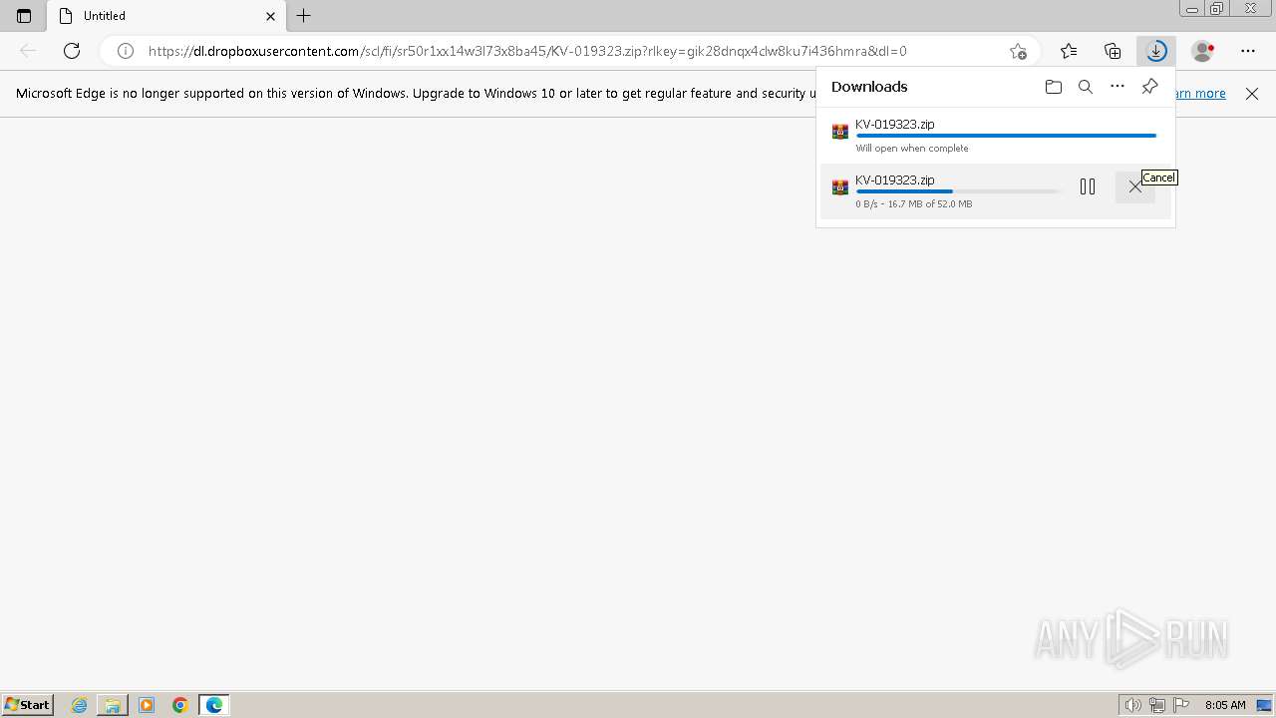Open downloads folder icon in Downloads panel
This screenshot has height=718, width=1276.
pos(1054,87)
